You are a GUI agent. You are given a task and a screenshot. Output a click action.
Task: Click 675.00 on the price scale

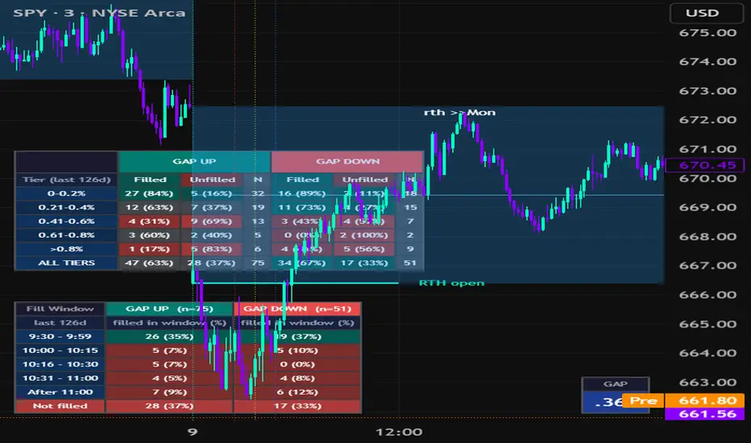click(x=707, y=33)
